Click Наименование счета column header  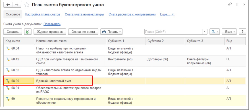70,41
